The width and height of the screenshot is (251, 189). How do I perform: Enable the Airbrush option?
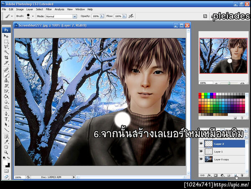pyautogui.click(x=131, y=16)
